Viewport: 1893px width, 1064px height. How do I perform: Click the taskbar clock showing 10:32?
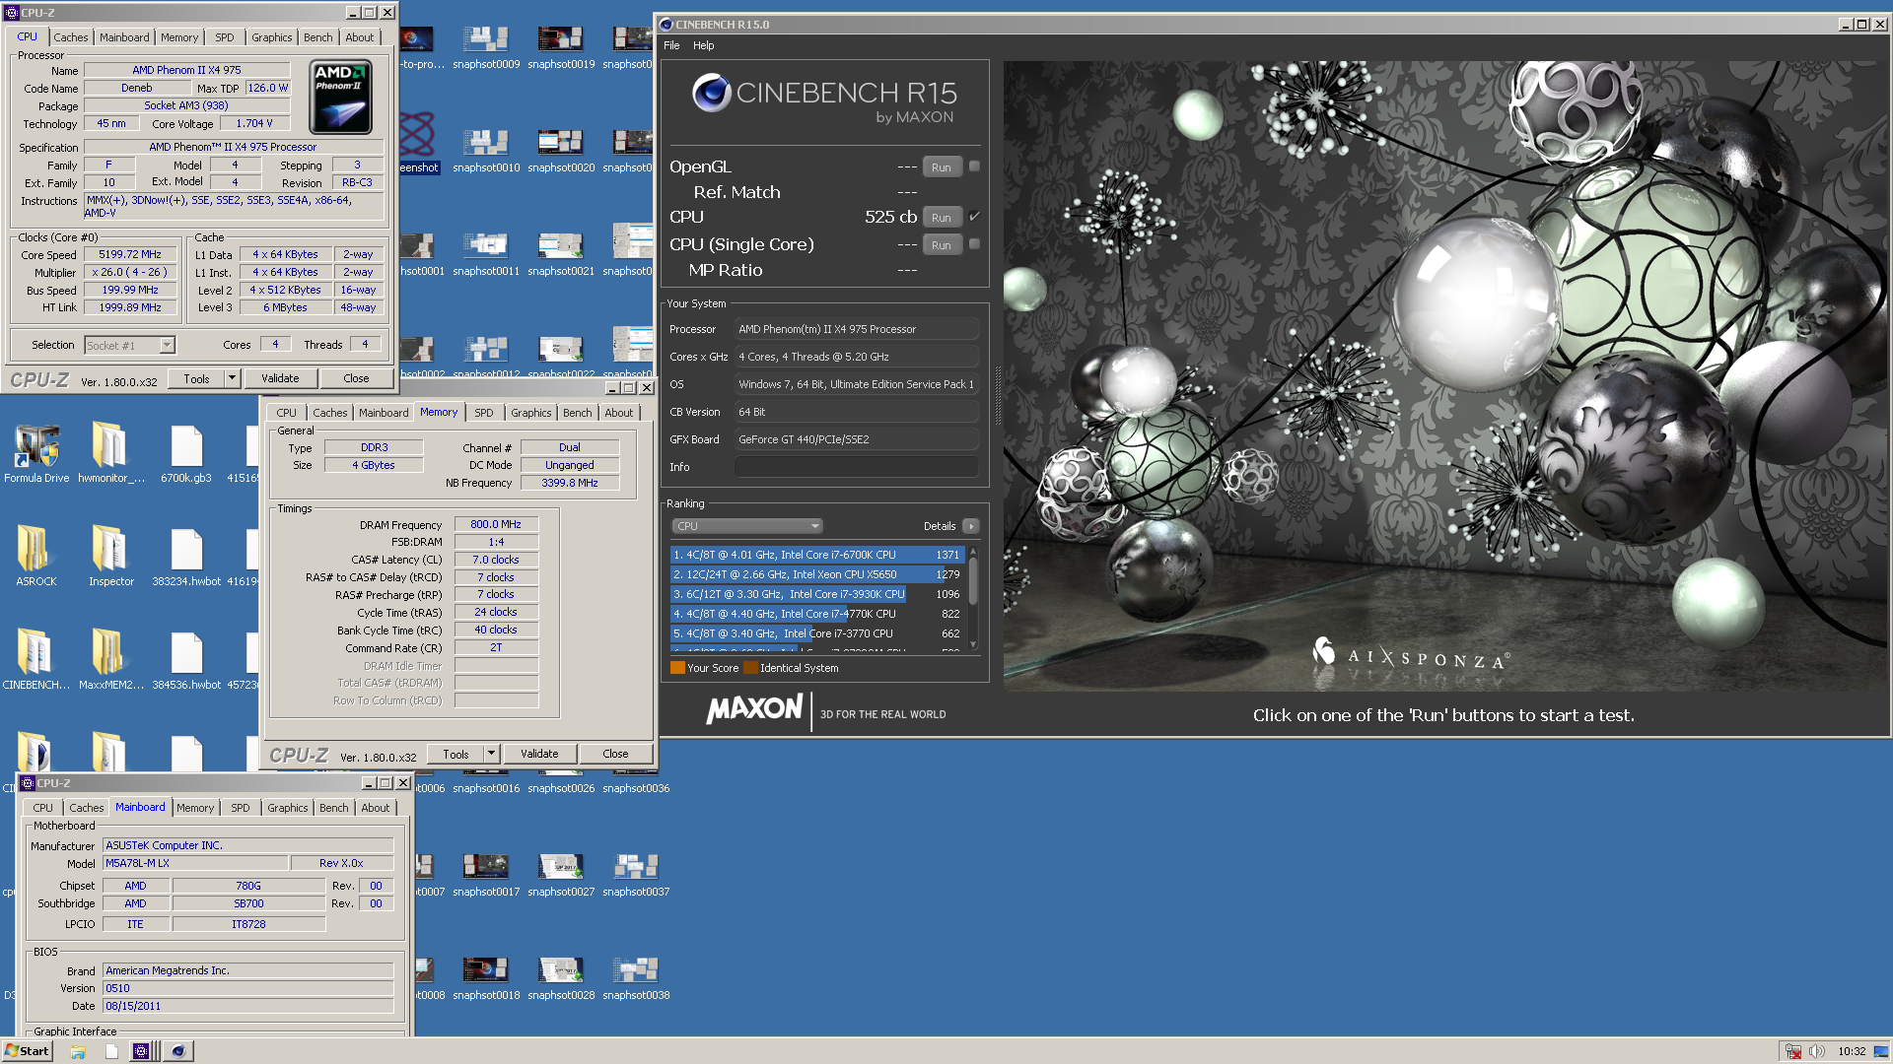[x=1851, y=1051]
